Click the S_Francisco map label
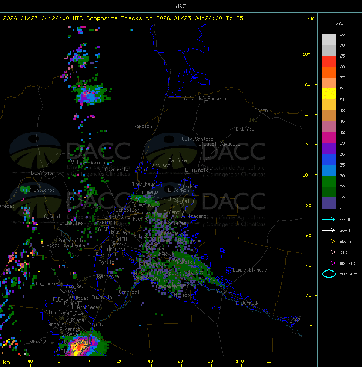 (156, 165)
